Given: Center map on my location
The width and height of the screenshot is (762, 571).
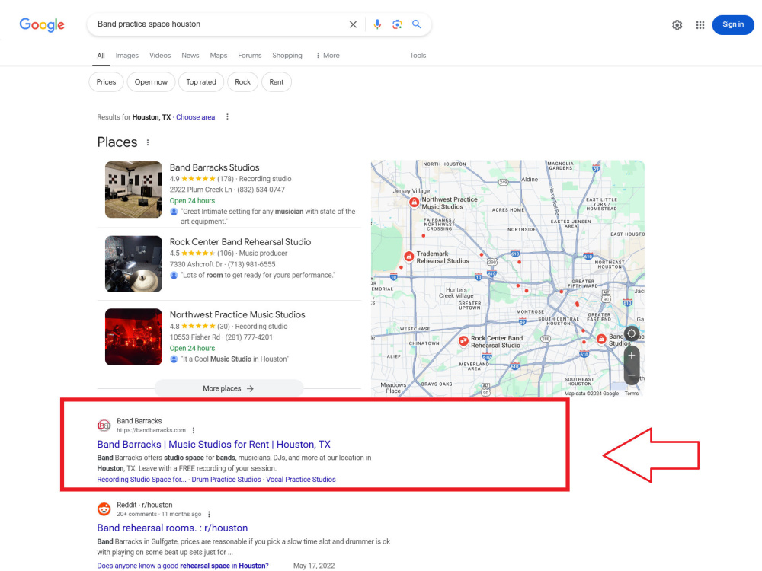Looking at the screenshot, I should point(631,333).
